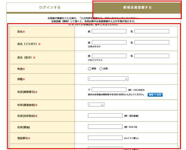
Task: Open the 国籍 dropdown
Action: click(x=108, y=79)
